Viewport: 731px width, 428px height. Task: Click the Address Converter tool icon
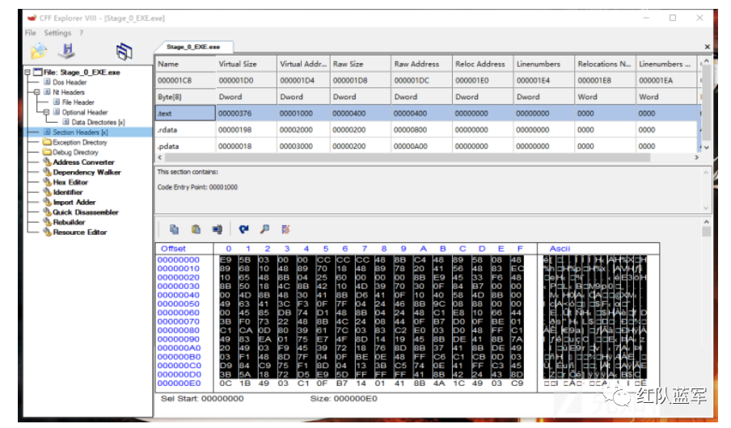[47, 162]
